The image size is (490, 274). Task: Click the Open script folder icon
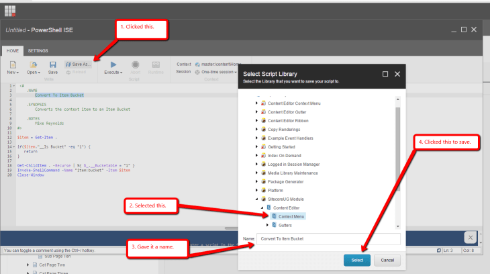tap(33, 64)
